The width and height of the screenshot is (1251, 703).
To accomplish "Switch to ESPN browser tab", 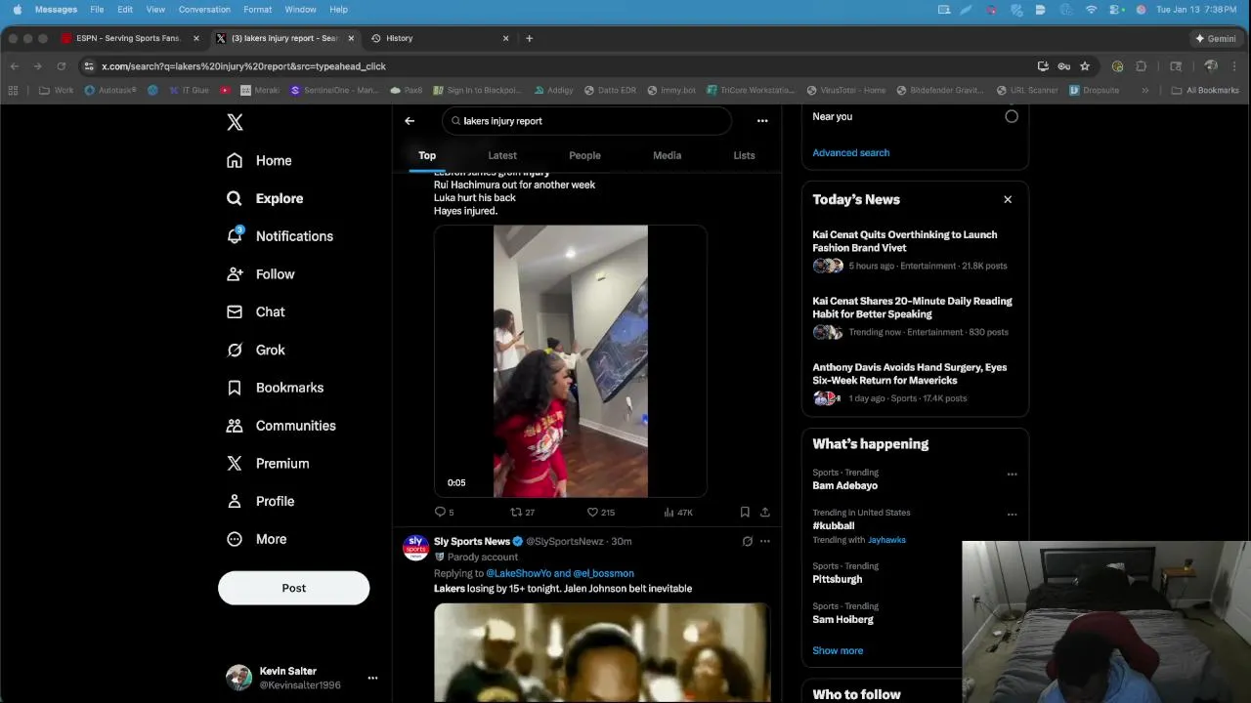I will click(x=127, y=38).
